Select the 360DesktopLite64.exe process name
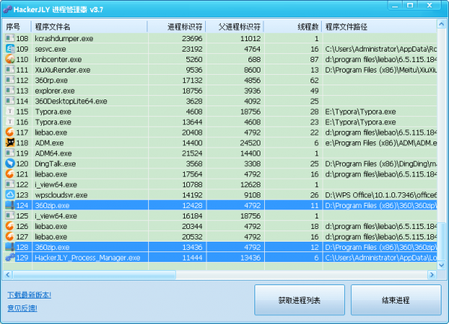The height and width of the screenshot is (324, 449). tap(71, 101)
